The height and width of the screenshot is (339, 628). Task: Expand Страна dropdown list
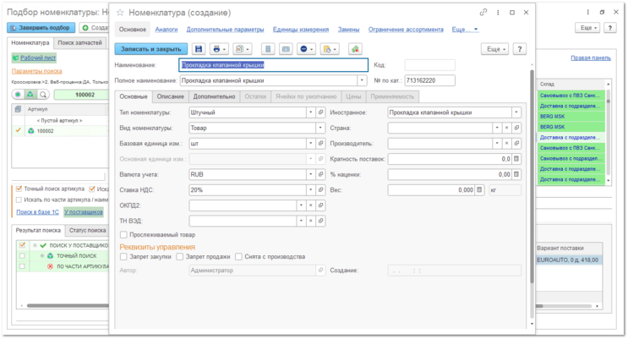(497, 128)
